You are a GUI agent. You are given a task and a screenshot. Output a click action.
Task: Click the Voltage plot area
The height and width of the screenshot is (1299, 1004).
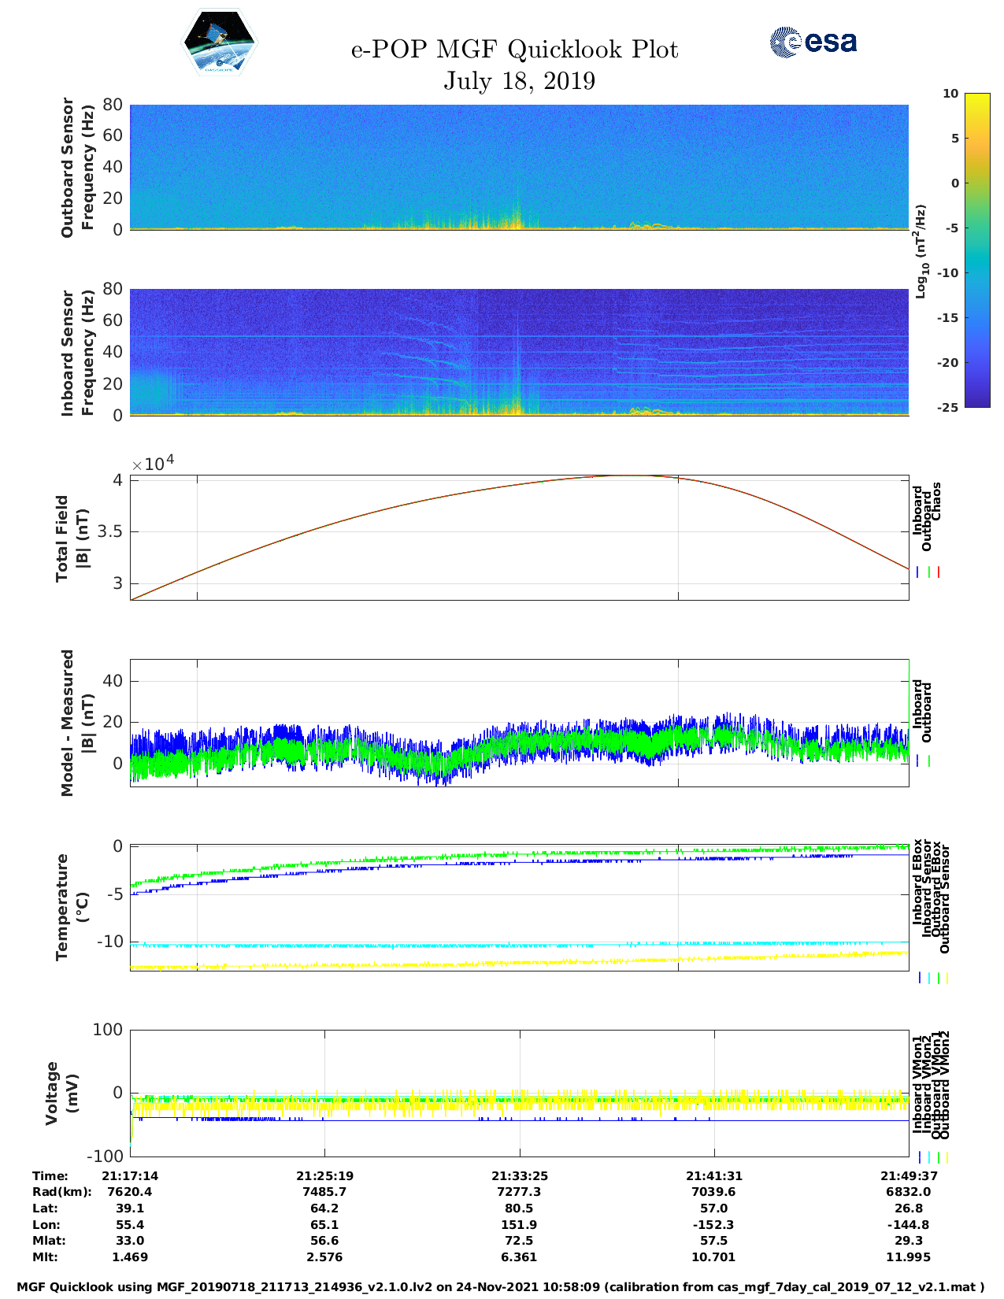click(519, 1093)
